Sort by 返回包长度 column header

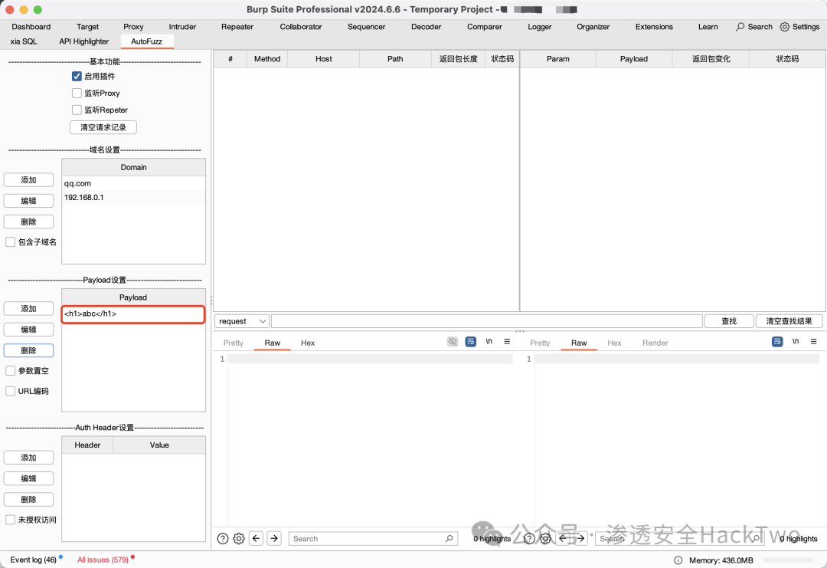pyautogui.click(x=459, y=59)
